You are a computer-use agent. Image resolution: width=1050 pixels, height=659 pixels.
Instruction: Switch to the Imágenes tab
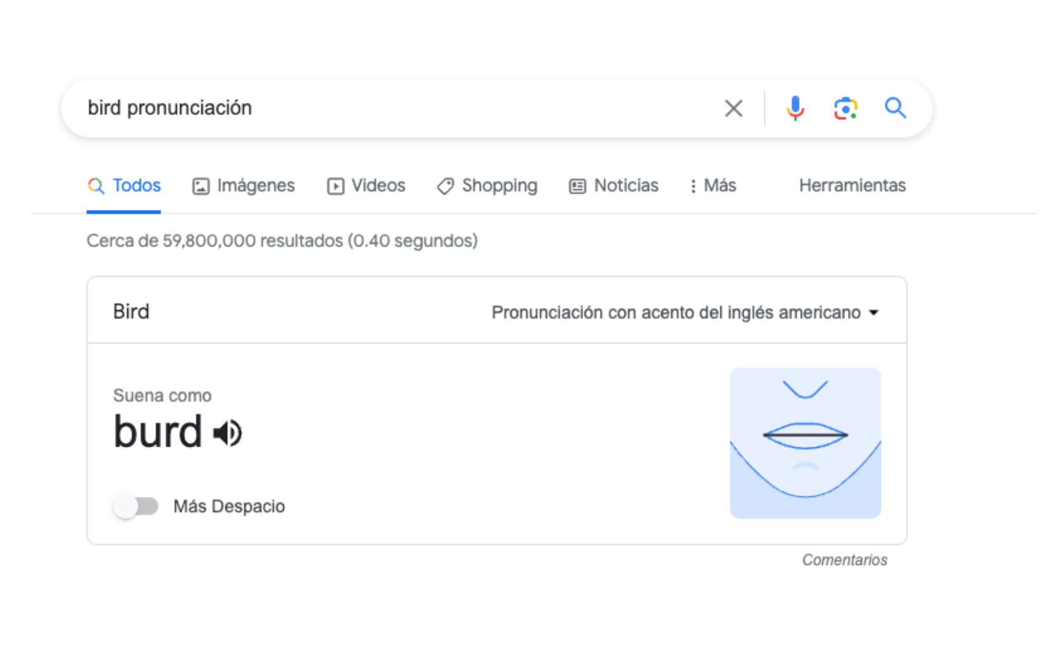click(256, 185)
